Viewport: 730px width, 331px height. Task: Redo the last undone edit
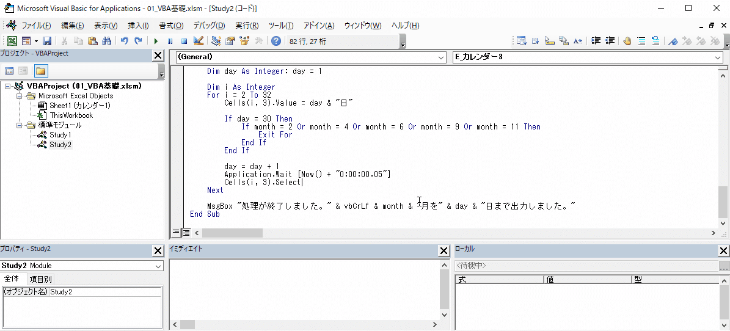[138, 41]
